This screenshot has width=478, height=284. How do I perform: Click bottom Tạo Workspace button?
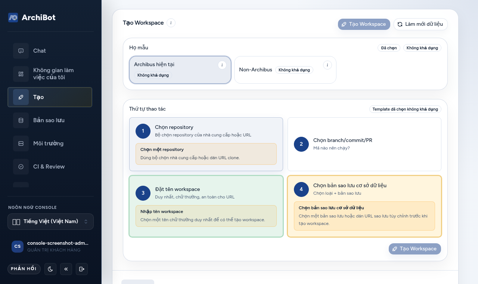tap(415, 249)
